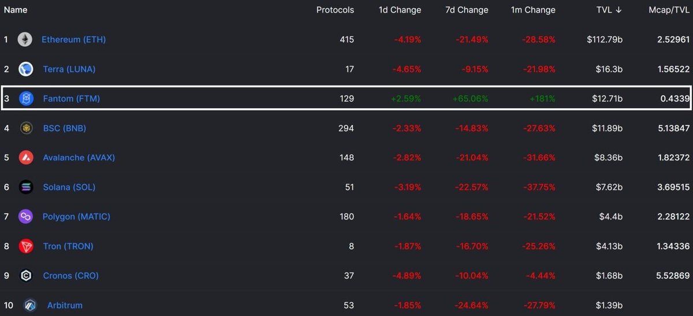
Task: Sort by the Mcap/TVL column header
Action: (669, 10)
